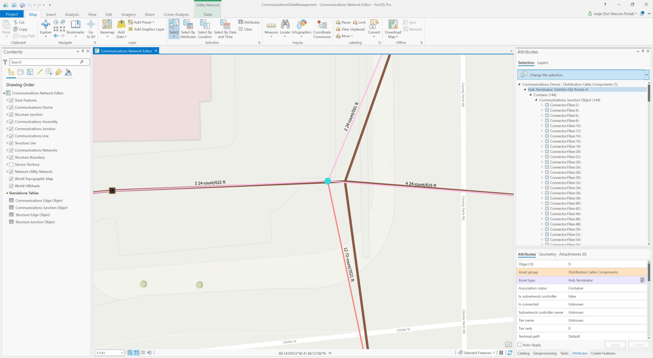This screenshot has width=653, height=358.
Task: Click the Copy button
Action: pos(20,29)
